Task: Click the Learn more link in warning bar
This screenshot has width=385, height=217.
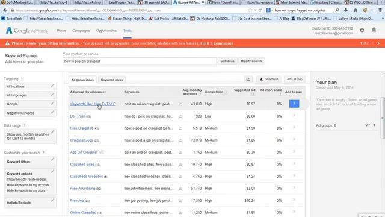Action: (223, 43)
